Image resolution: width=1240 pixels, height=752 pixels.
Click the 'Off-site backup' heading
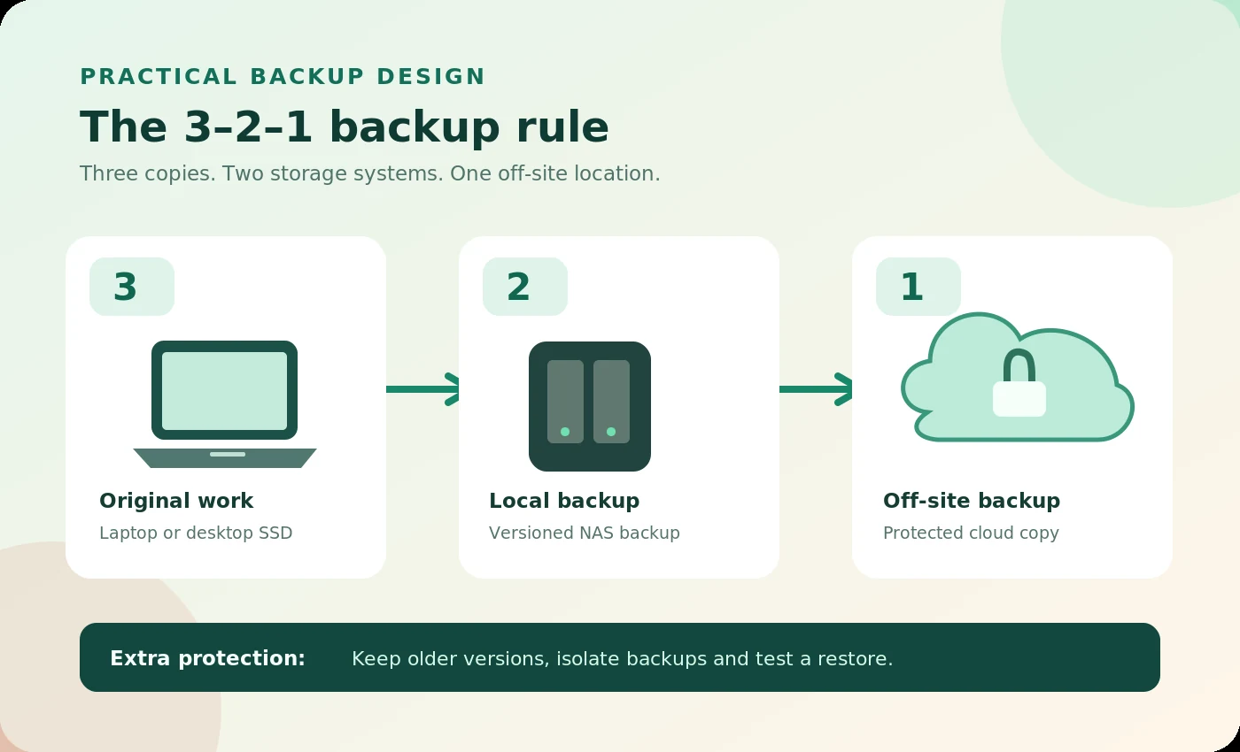tap(972, 501)
